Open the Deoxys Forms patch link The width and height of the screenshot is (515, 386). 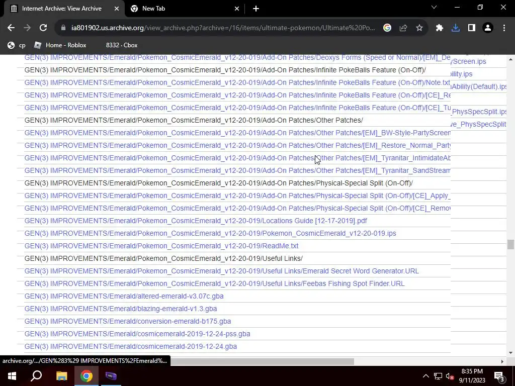click(x=237, y=57)
